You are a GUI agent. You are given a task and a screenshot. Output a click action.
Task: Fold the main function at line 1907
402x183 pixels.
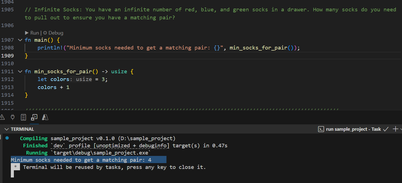[x=20, y=40]
